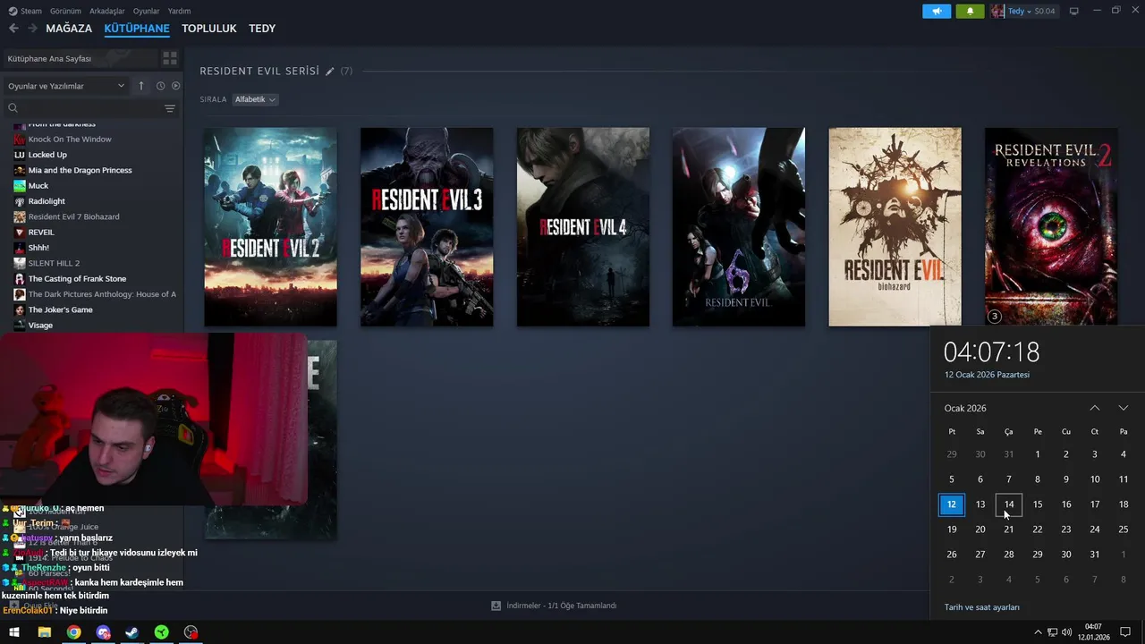
Task: Go forward with the right arrow
Action: pos(32,29)
